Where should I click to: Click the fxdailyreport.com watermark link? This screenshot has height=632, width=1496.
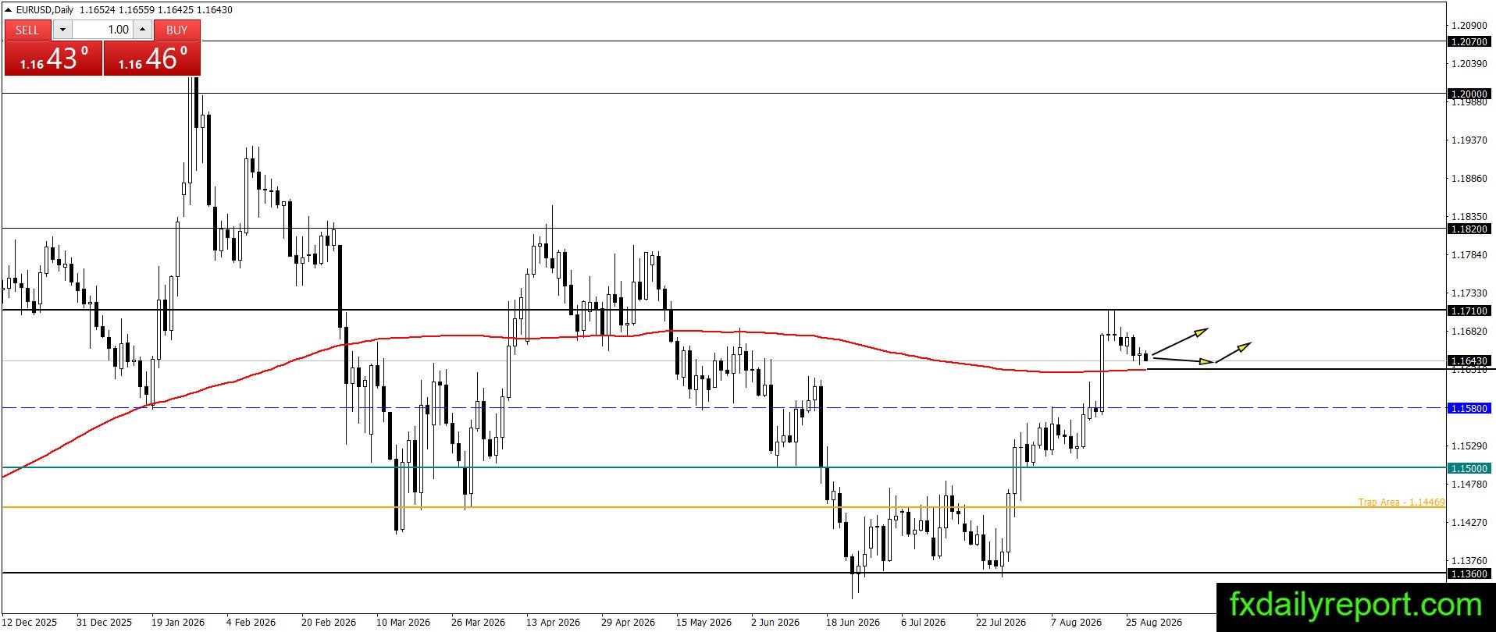1355,604
